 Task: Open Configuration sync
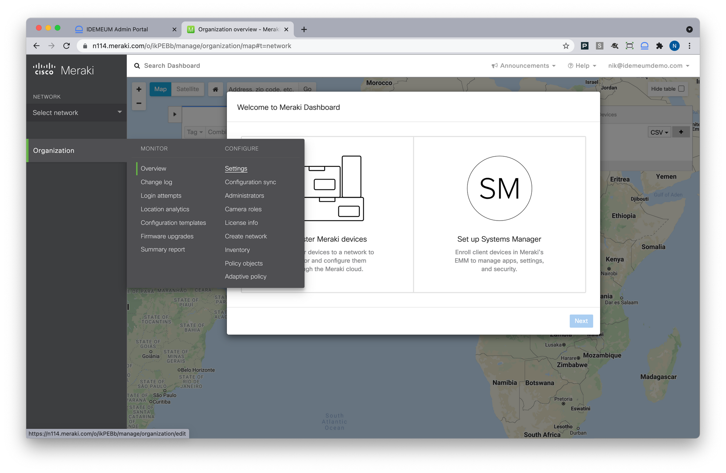pos(250,182)
